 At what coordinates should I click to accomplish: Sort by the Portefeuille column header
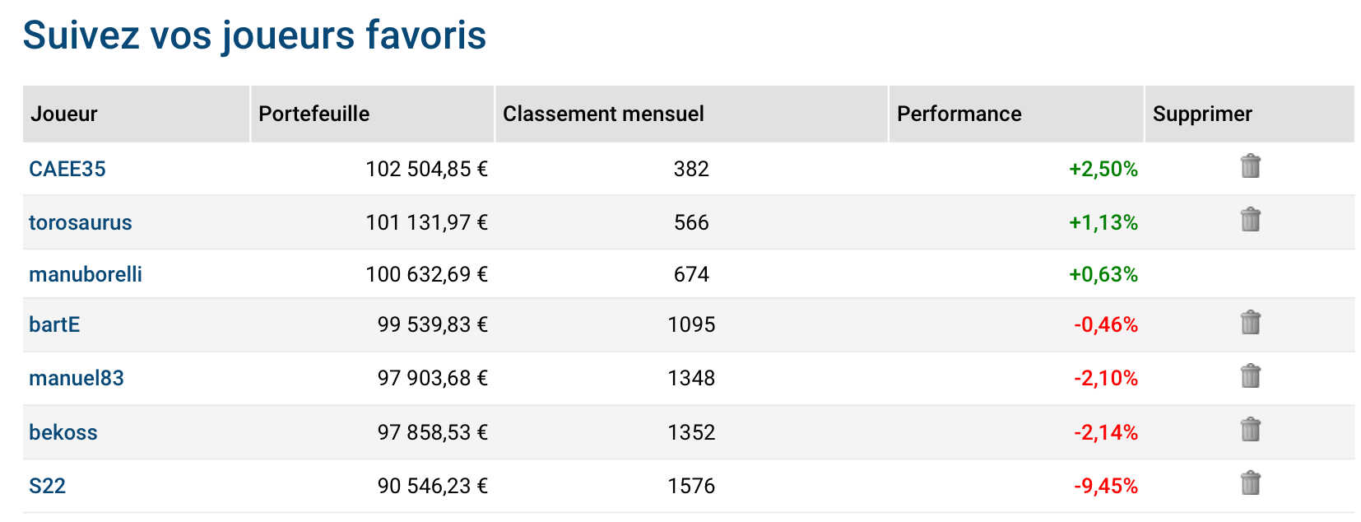tap(372, 114)
